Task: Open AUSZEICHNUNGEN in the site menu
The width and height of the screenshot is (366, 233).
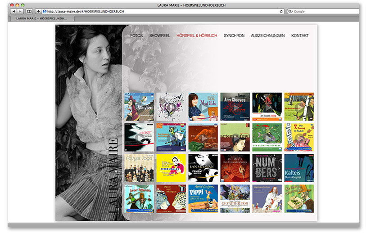Action: pyautogui.click(x=268, y=36)
